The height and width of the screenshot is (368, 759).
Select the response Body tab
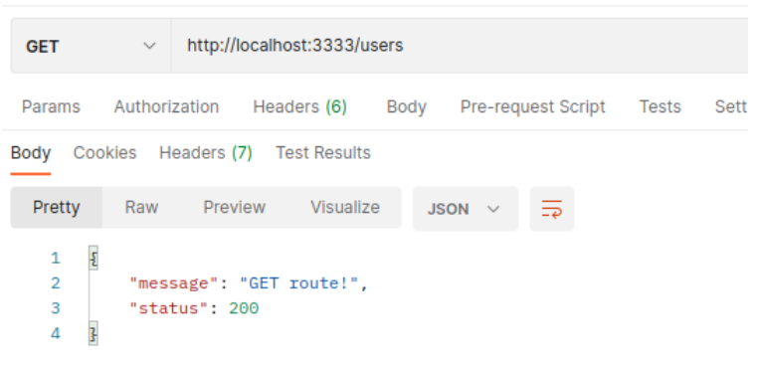coord(31,153)
